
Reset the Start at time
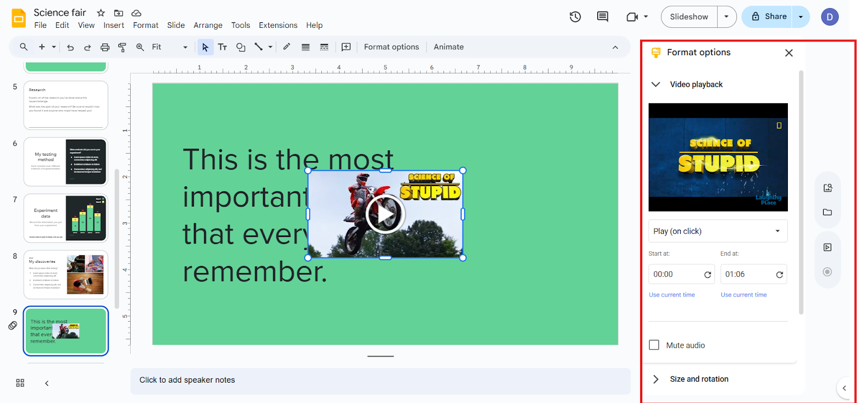(x=708, y=275)
